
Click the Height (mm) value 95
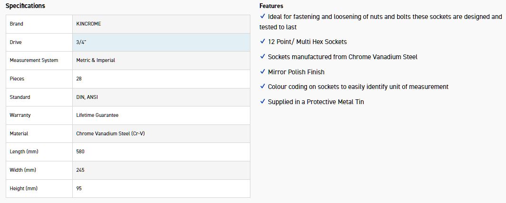pos(79,188)
